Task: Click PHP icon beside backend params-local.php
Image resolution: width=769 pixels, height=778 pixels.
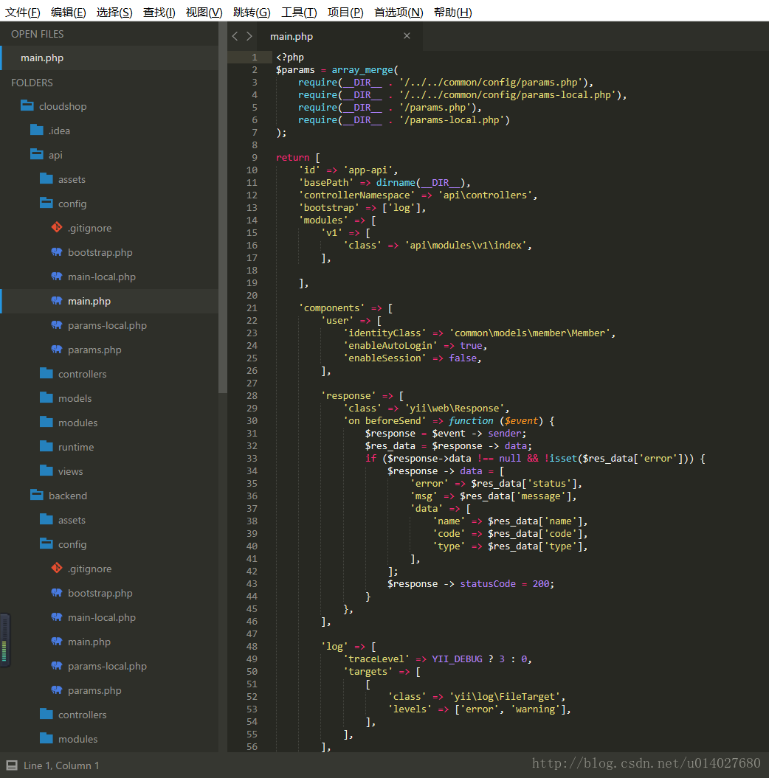Action: point(57,665)
